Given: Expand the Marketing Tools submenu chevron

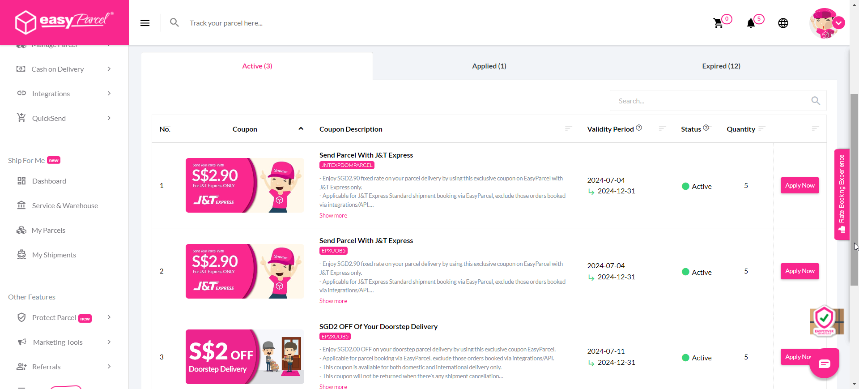Looking at the screenshot, I should (x=109, y=342).
